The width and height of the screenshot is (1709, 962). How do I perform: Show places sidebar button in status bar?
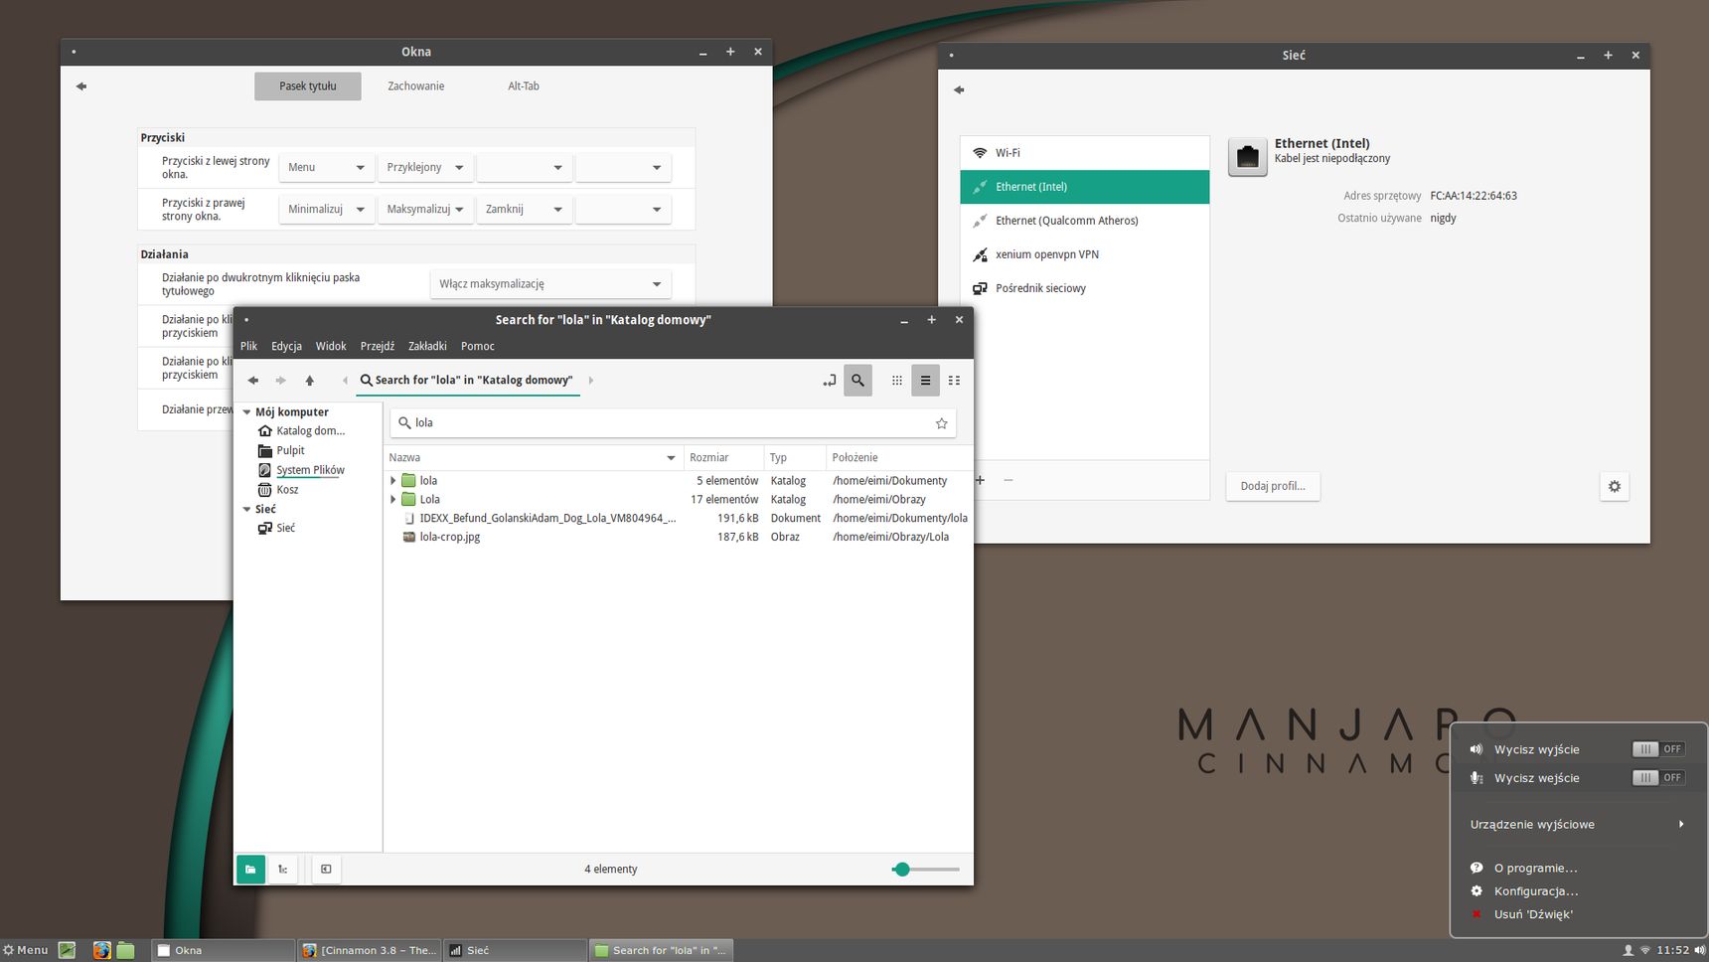[x=250, y=870]
